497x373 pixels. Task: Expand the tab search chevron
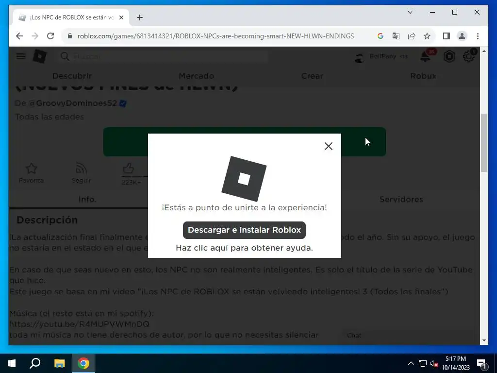[410, 12]
